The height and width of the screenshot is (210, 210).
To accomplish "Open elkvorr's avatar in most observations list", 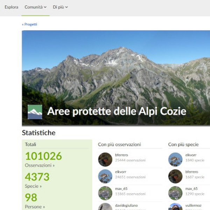I will tap(105, 176).
